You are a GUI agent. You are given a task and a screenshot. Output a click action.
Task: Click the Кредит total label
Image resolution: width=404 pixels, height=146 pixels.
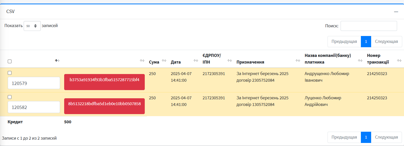(15, 122)
